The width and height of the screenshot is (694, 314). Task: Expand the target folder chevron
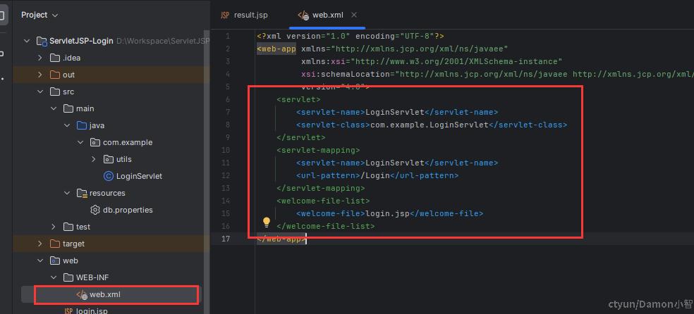tap(40, 244)
